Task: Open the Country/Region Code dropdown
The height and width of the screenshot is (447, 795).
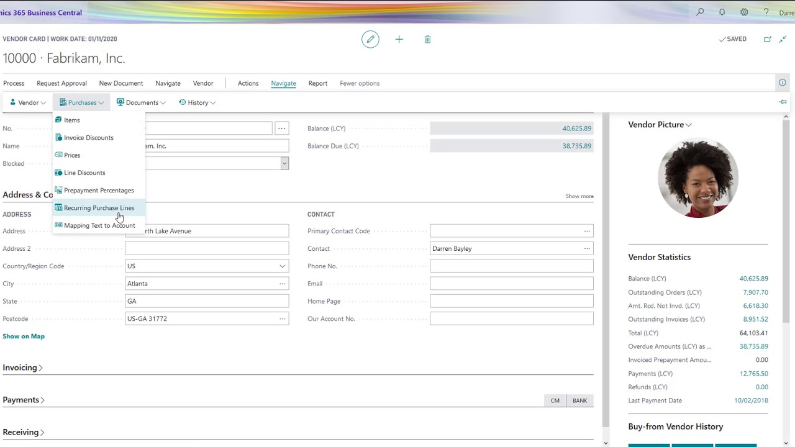Action: 207,266
